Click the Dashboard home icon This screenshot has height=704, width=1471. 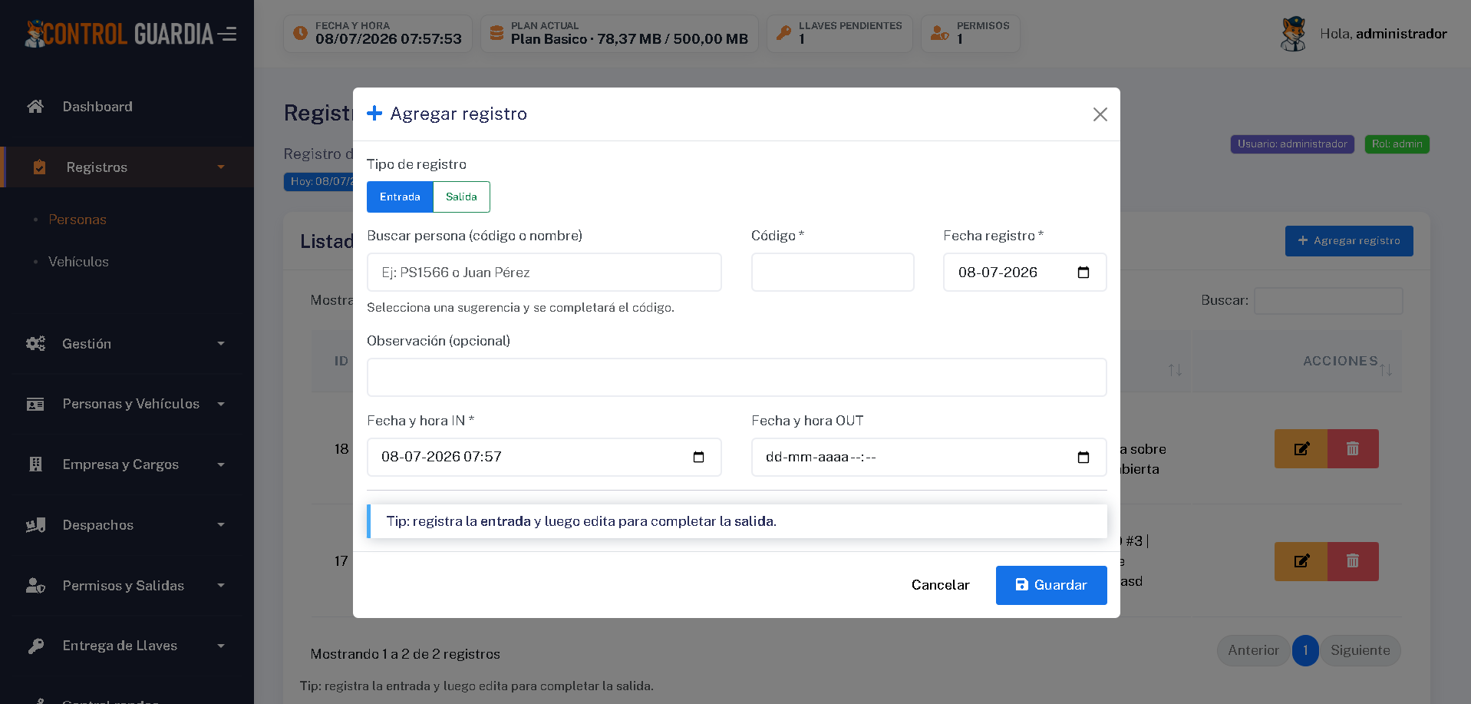[35, 107]
